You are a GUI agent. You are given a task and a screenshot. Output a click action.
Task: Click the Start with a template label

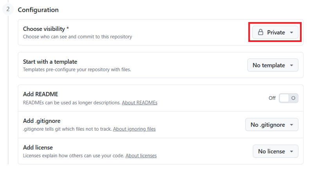pos(50,62)
